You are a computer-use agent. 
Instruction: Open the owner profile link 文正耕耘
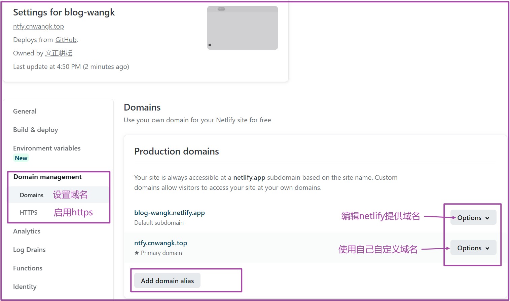[59, 53]
